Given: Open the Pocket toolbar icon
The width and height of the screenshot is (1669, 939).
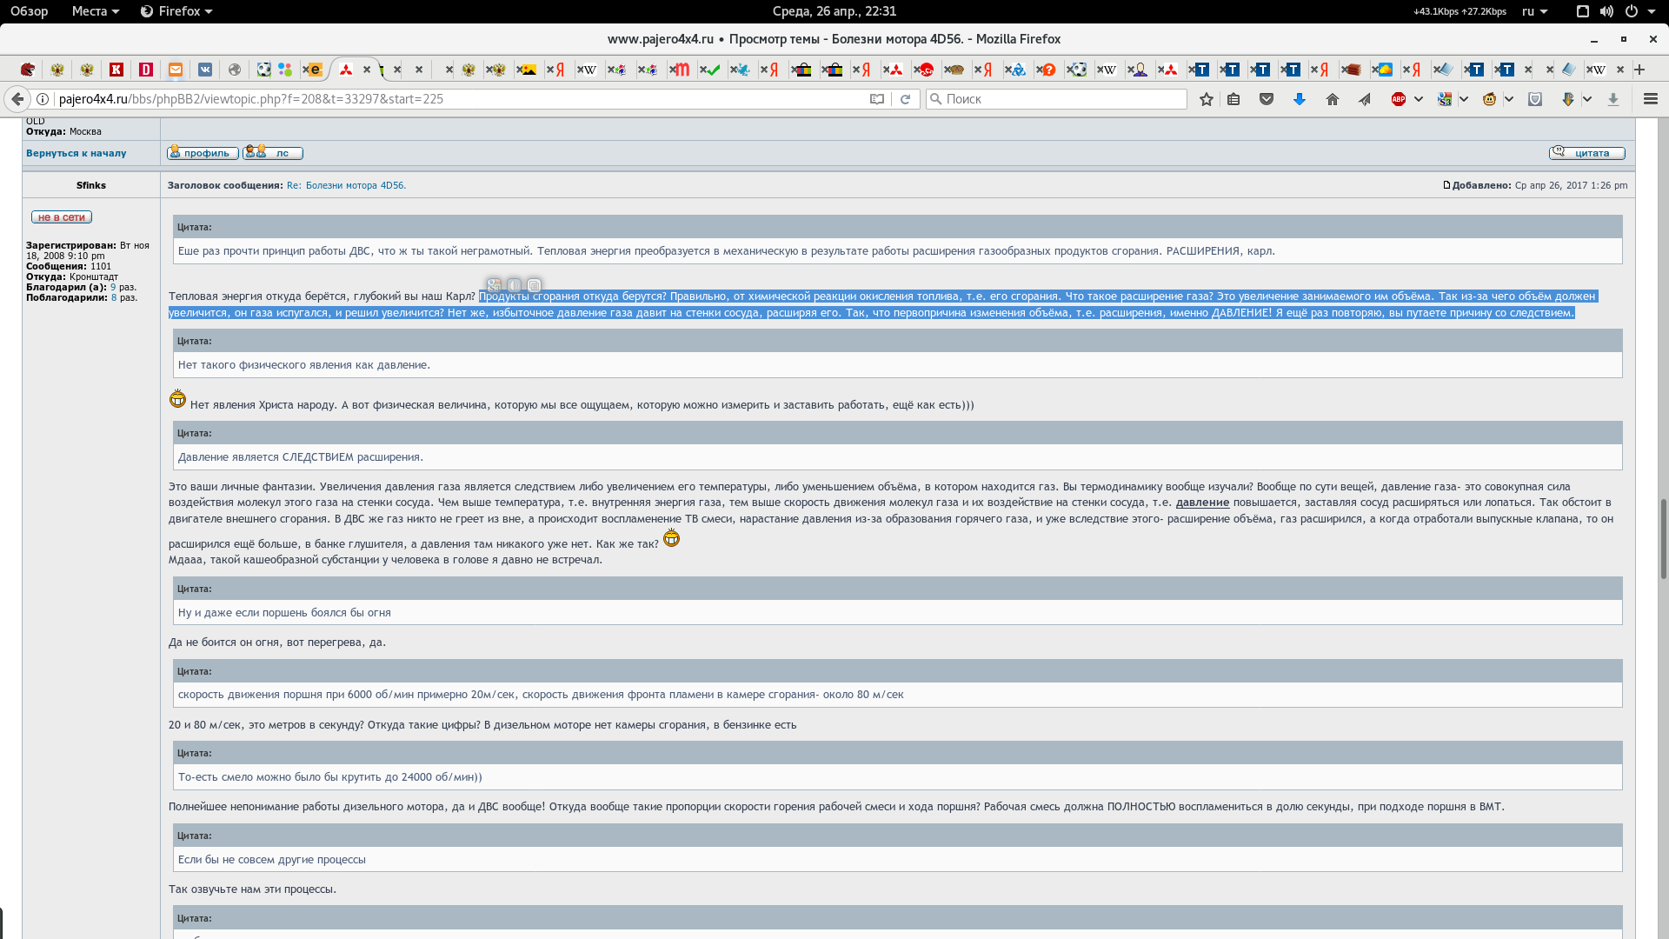Looking at the screenshot, I should pos(1267,99).
